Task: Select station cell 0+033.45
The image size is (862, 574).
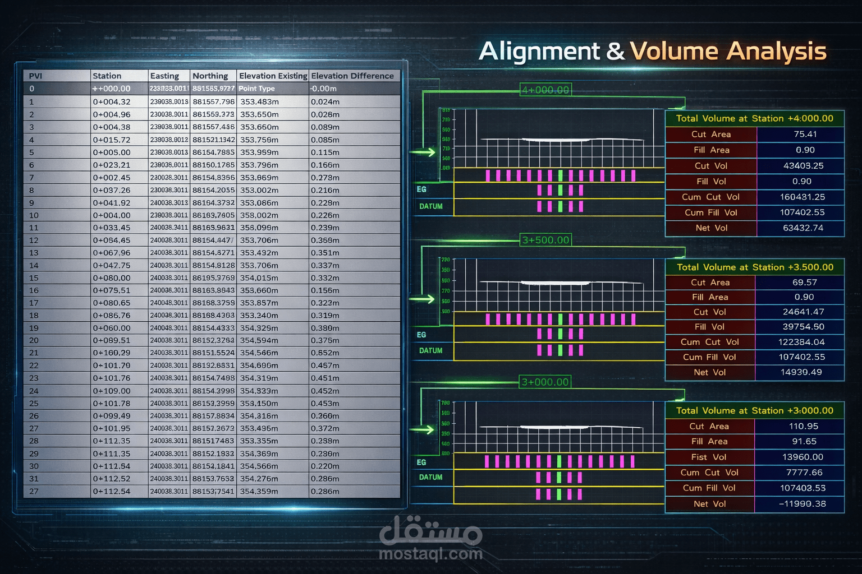Action: coord(119,228)
